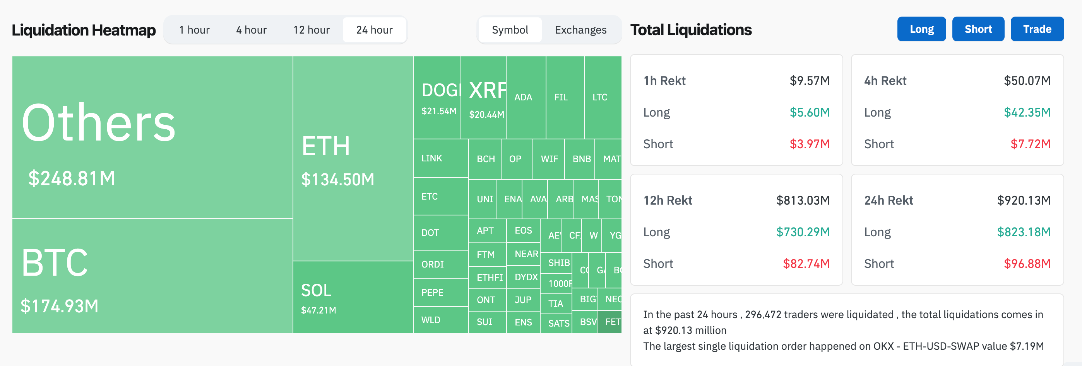The width and height of the screenshot is (1082, 366).
Task: Choose the 12 hour timeframe tab
Action: coord(311,30)
